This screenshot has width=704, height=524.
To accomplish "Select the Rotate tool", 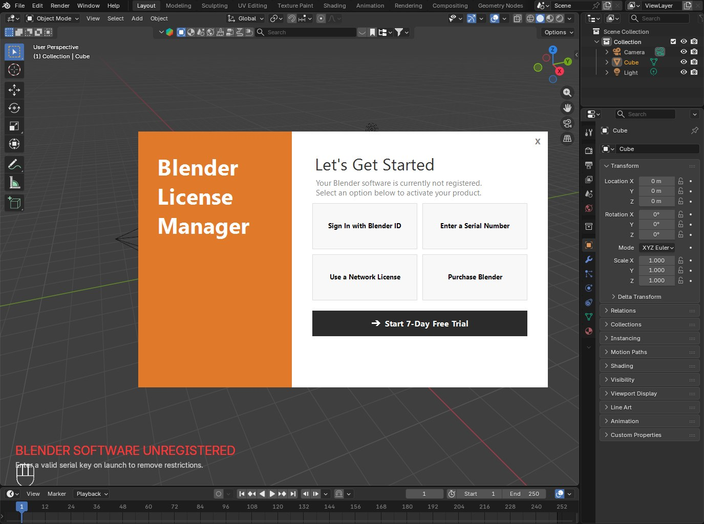I will pos(14,108).
